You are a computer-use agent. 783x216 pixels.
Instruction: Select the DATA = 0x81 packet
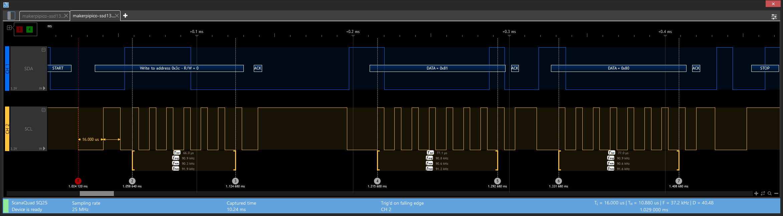click(437, 68)
